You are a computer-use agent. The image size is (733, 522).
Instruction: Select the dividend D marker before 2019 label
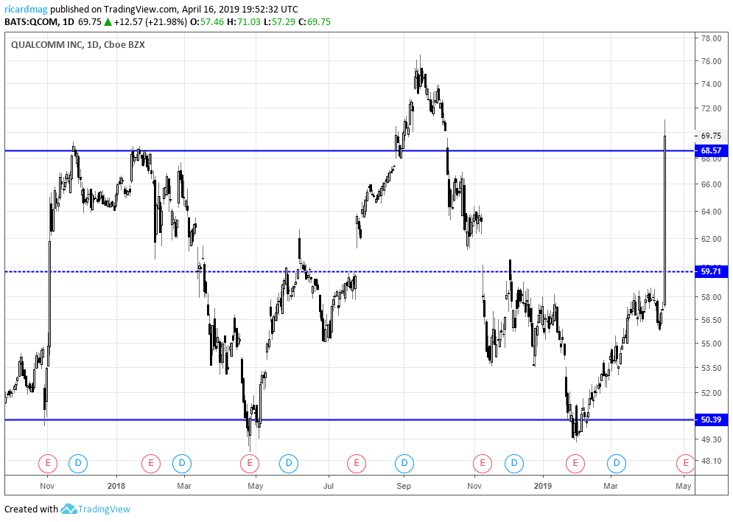pos(514,464)
